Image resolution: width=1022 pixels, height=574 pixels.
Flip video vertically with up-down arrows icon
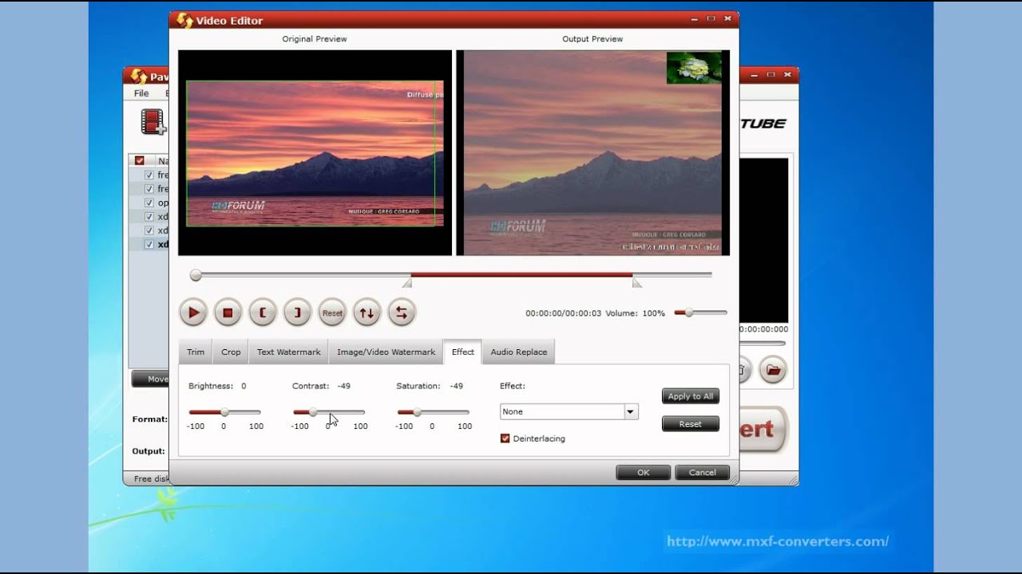pyautogui.click(x=366, y=313)
